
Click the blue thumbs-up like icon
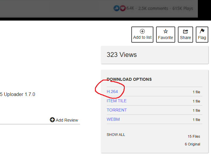point(116,8)
